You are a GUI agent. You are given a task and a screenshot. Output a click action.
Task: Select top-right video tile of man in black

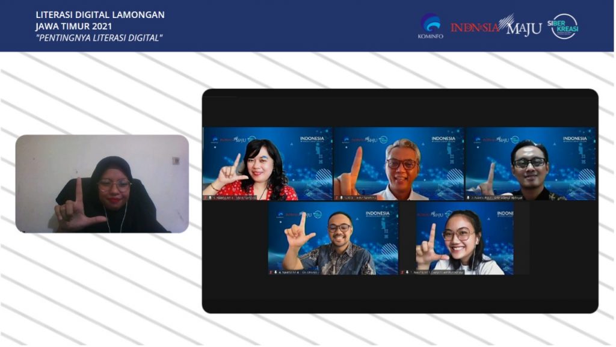(530, 164)
